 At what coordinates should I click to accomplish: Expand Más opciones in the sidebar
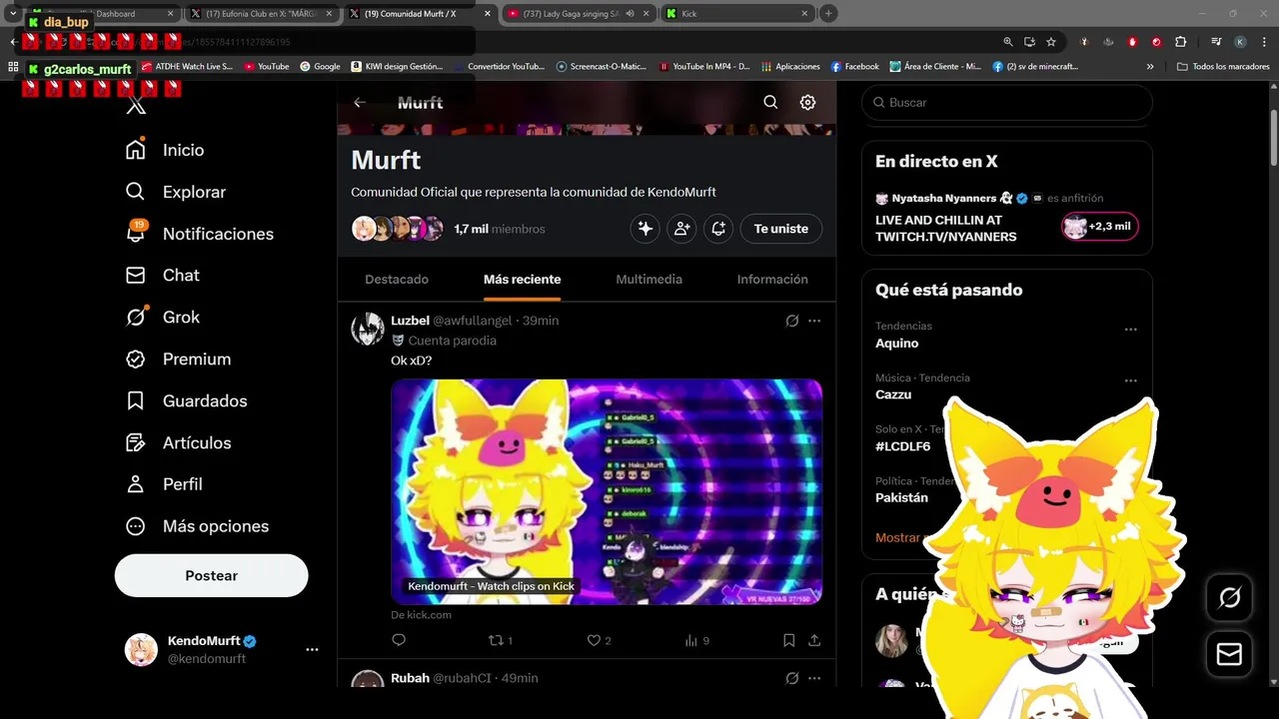point(197,526)
